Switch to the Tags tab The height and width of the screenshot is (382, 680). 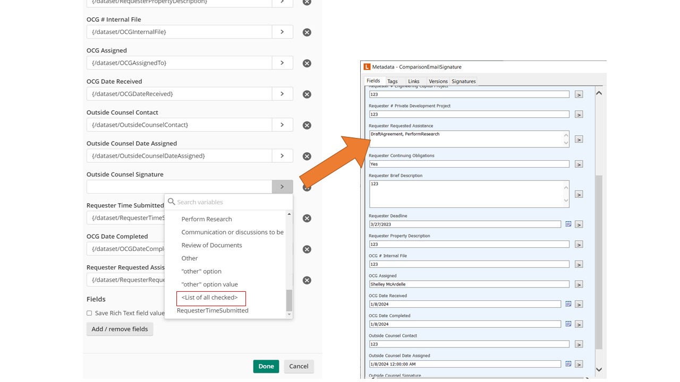pos(392,81)
